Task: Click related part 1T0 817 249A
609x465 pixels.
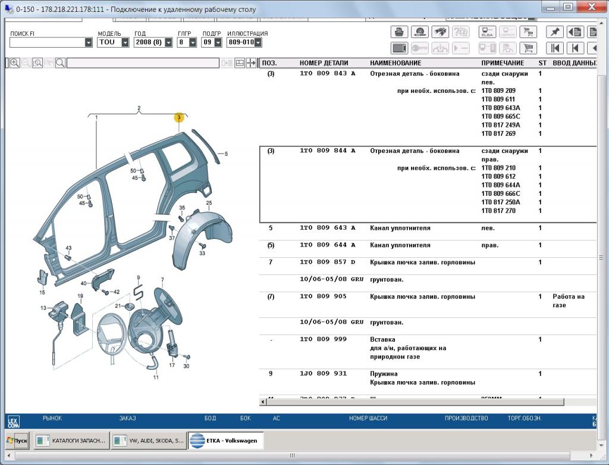Action: click(500, 125)
